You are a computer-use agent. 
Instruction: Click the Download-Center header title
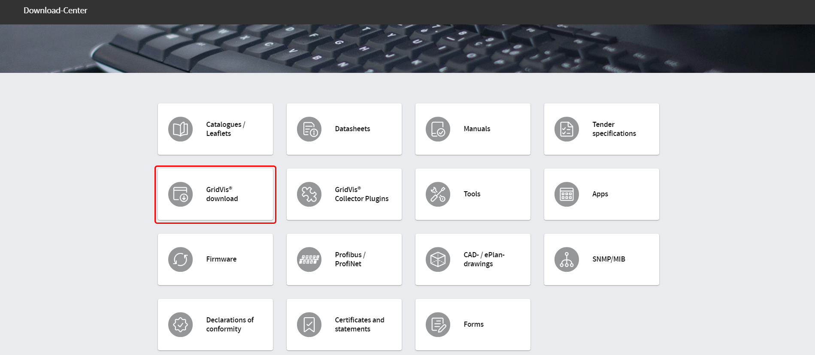55,10
